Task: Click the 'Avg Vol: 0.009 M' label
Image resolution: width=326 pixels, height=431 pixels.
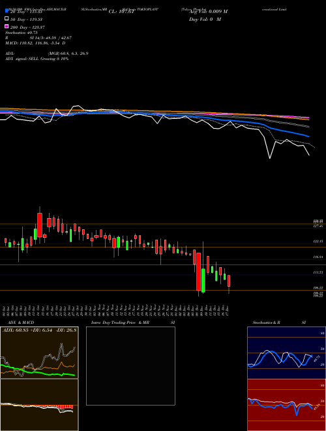Action: [x=208, y=12]
